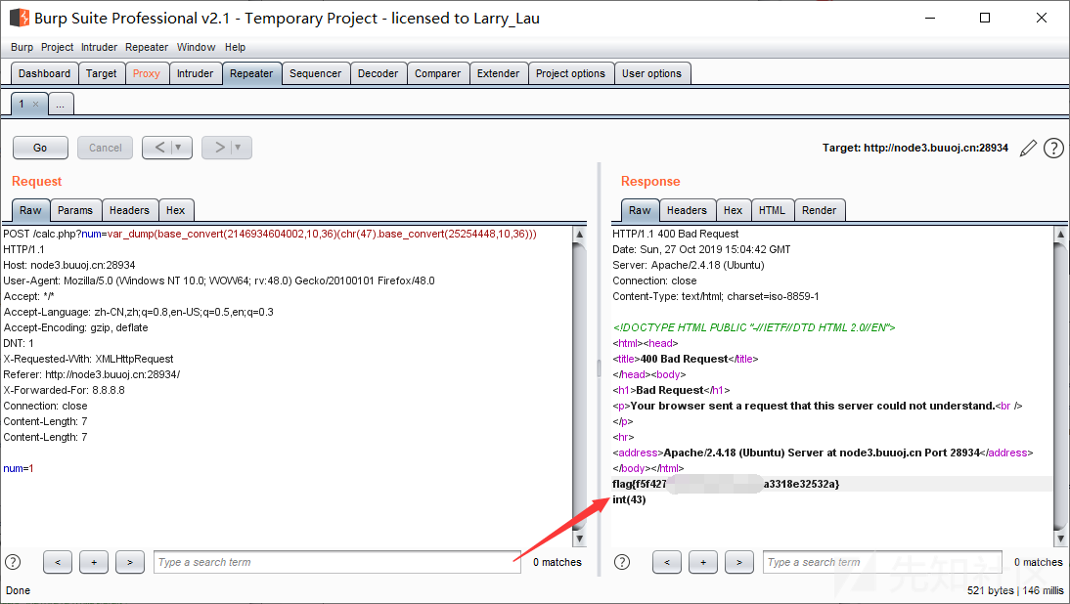
Task: Go to next response search match
Action: 739,562
